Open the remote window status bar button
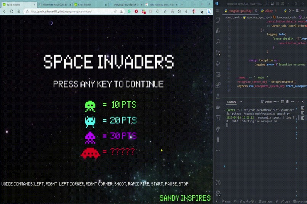 click(x=217, y=202)
